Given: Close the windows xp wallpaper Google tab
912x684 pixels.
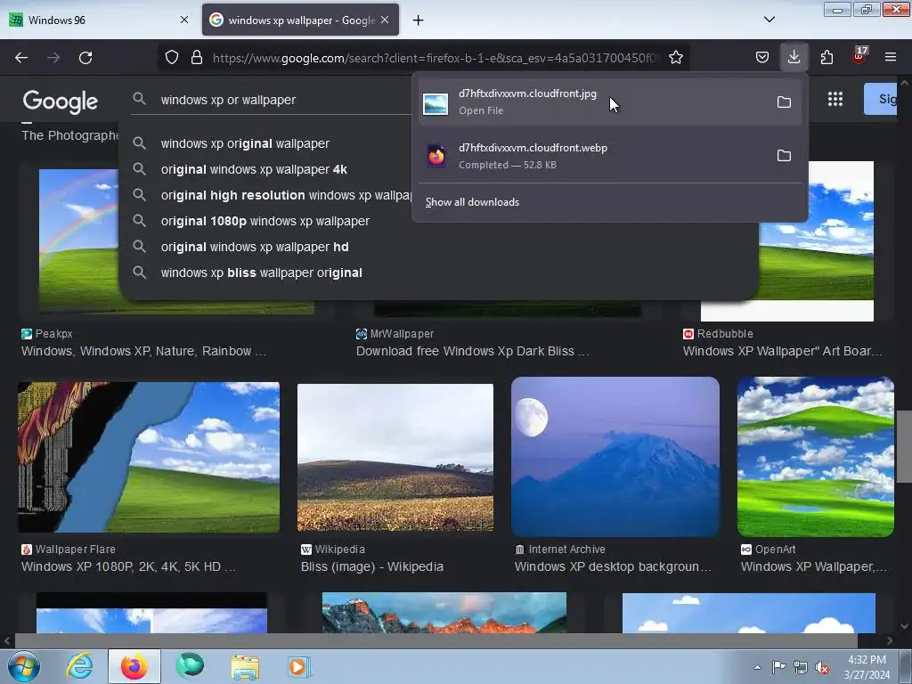Looking at the screenshot, I should [x=385, y=20].
